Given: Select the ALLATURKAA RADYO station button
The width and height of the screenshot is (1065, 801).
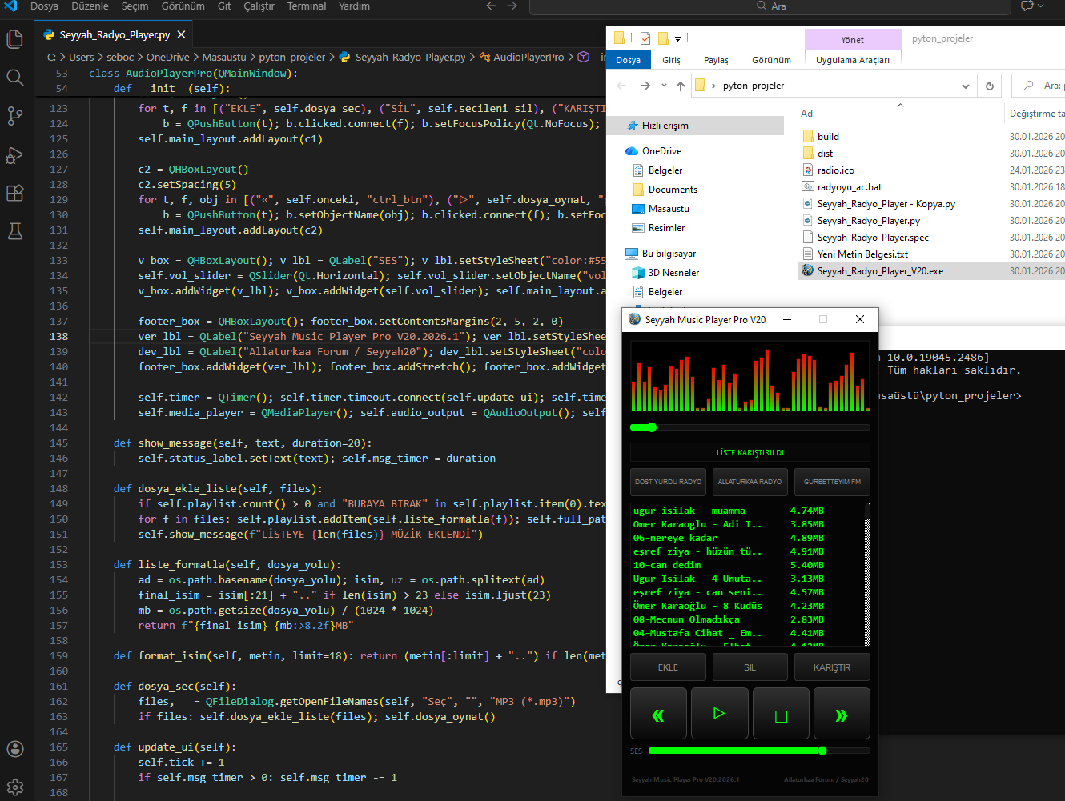Looking at the screenshot, I should (x=750, y=482).
